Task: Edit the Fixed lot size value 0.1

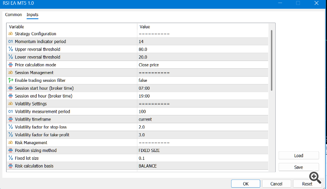Action: pos(202,158)
